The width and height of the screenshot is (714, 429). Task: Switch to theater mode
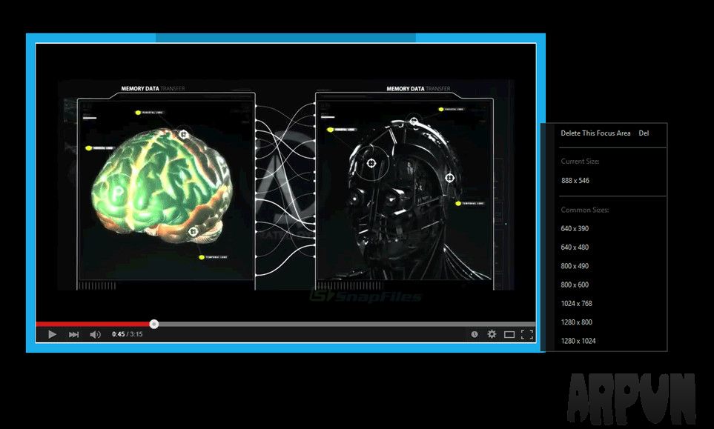point(509,335)
